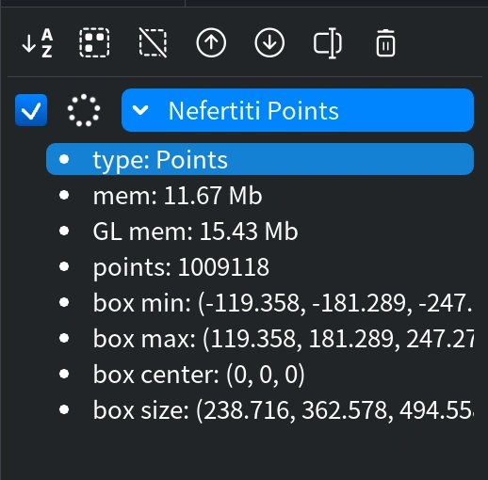The image size is (488, 480).
Task: Click the box min coordinates row
Action: click(260, 303)
